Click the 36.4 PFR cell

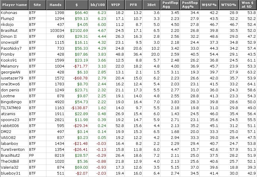(138, 54)
